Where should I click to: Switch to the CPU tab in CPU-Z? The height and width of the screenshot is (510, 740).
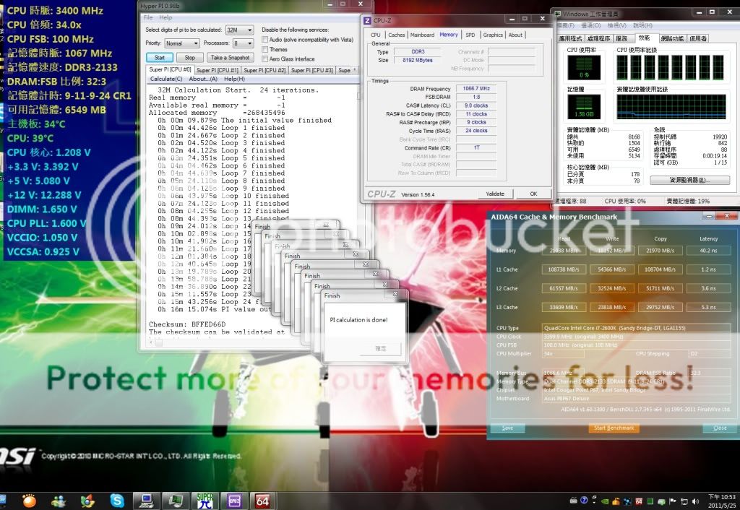click(x=376, y=35)
